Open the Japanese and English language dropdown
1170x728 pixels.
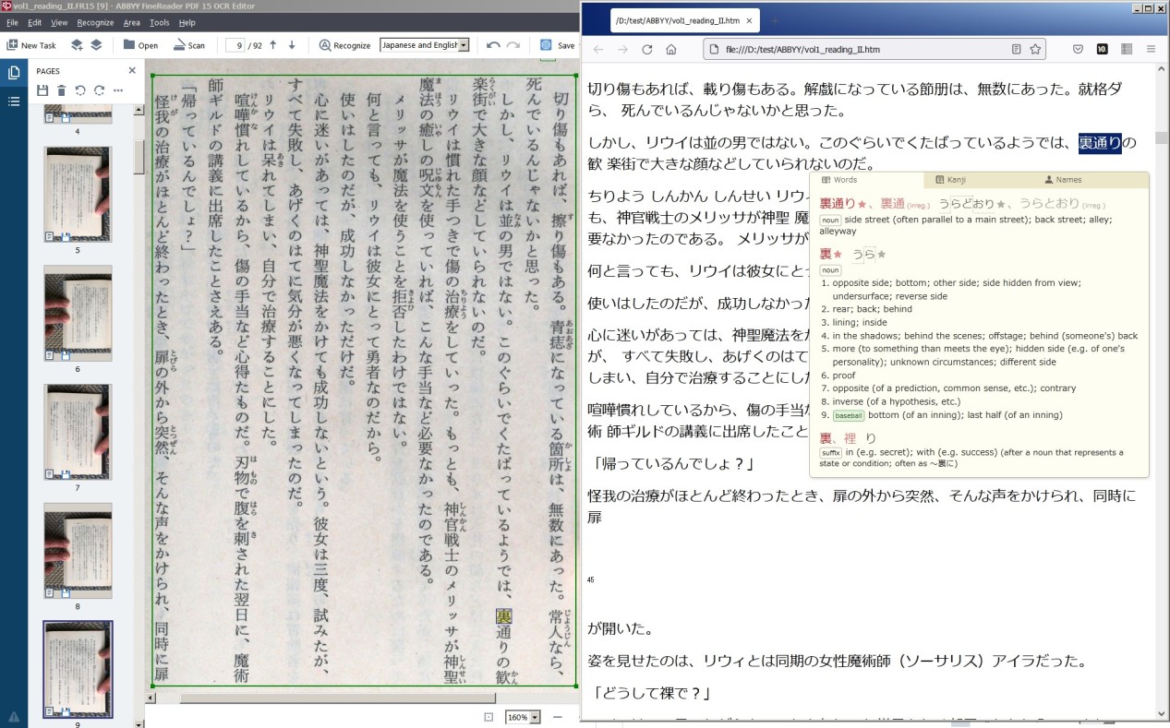point(425,45)
